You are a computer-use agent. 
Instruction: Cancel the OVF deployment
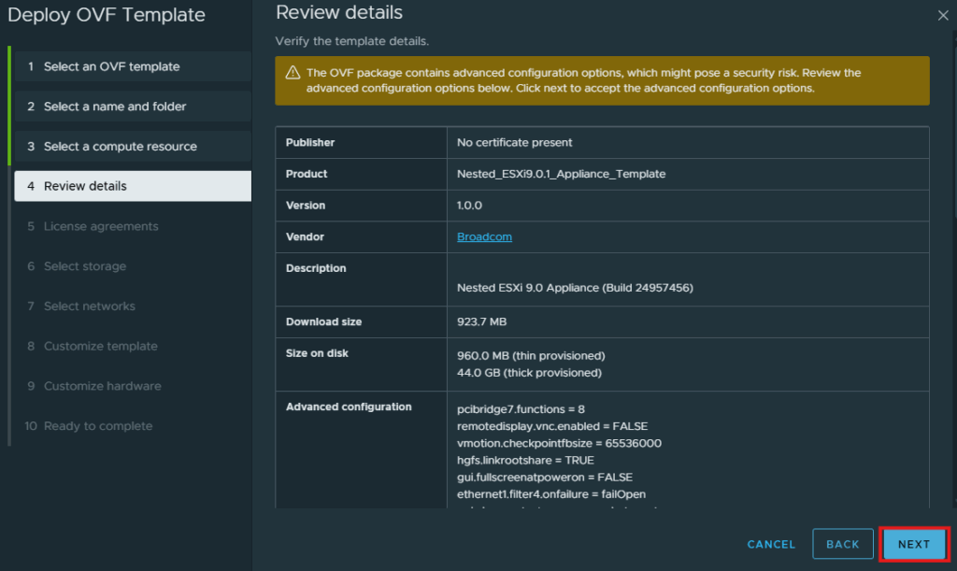coord(771,544)
